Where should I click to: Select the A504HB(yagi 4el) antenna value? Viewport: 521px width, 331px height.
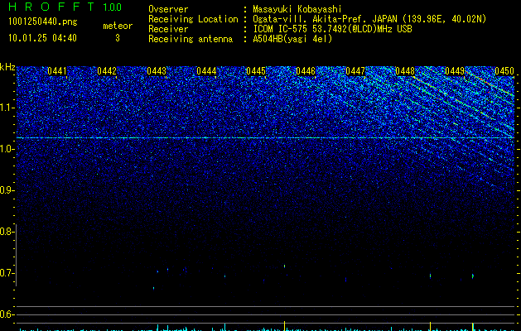tap(292, 39)
